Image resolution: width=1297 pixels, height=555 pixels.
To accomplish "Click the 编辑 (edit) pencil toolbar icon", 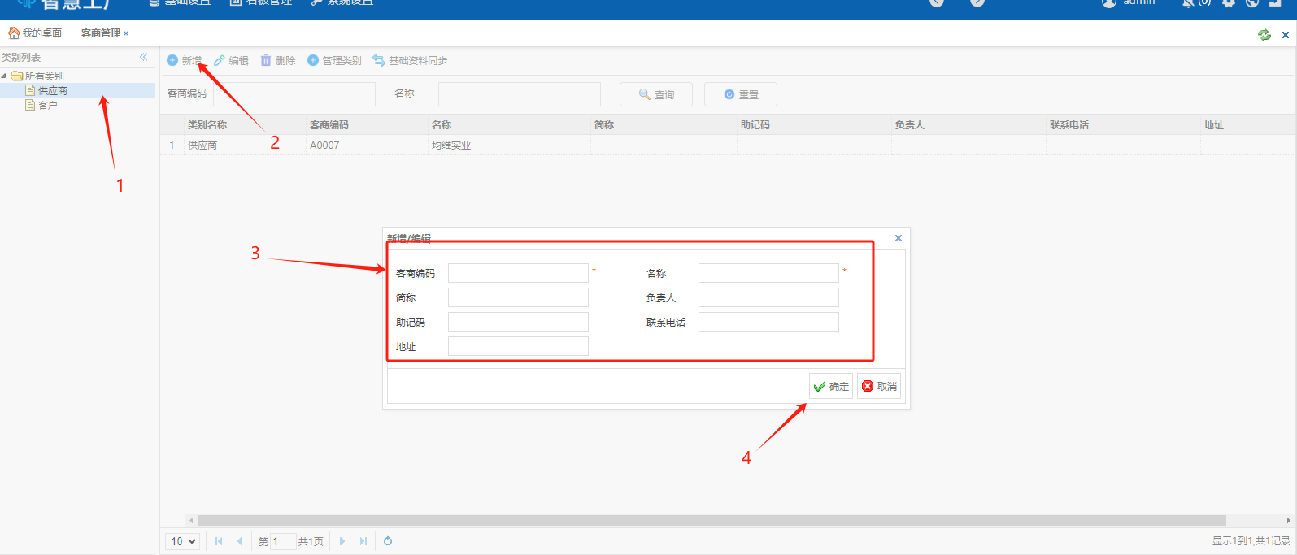I will coord(220,60).
